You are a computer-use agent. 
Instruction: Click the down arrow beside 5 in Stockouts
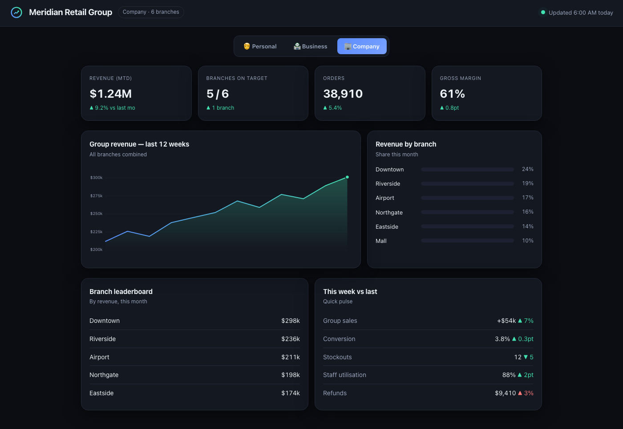tap(526, 357)
